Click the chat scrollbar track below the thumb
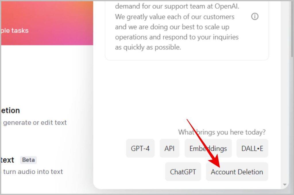 pyautogui.click(x=292, y=120)
